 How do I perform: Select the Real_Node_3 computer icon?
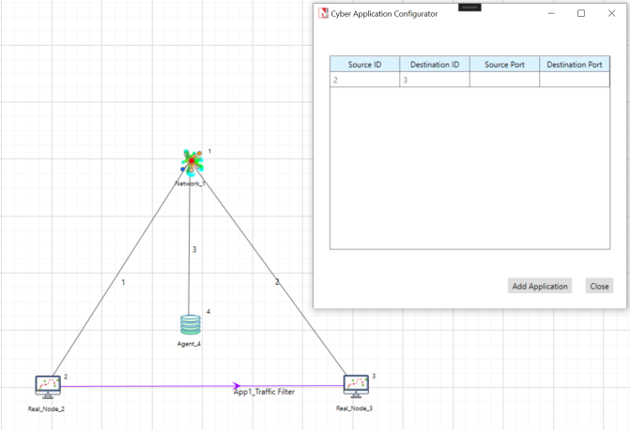(x=356, y=385)
